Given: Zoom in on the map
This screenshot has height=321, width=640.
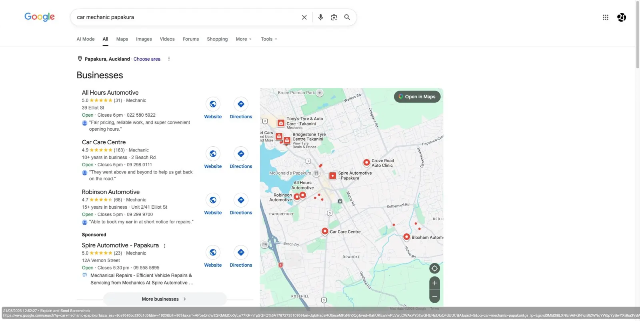Looking at the screenshot, I should point(434,283).
